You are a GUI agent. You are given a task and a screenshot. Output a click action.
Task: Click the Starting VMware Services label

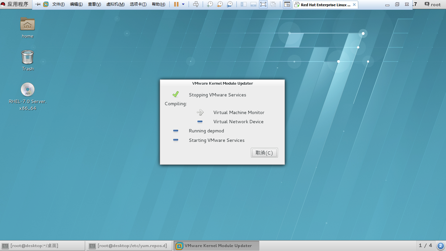click(217, 140)
